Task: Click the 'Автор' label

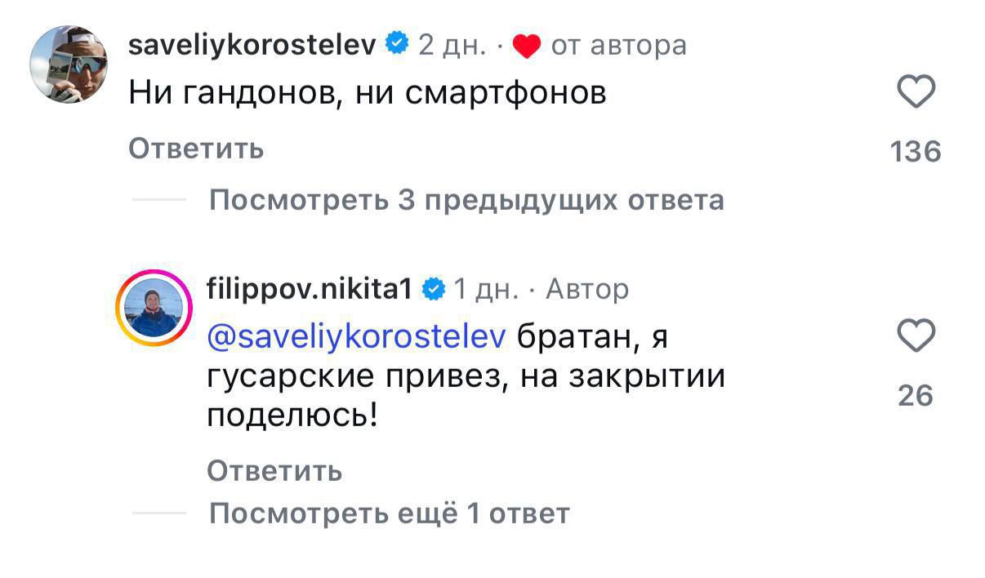Action: 586,289
